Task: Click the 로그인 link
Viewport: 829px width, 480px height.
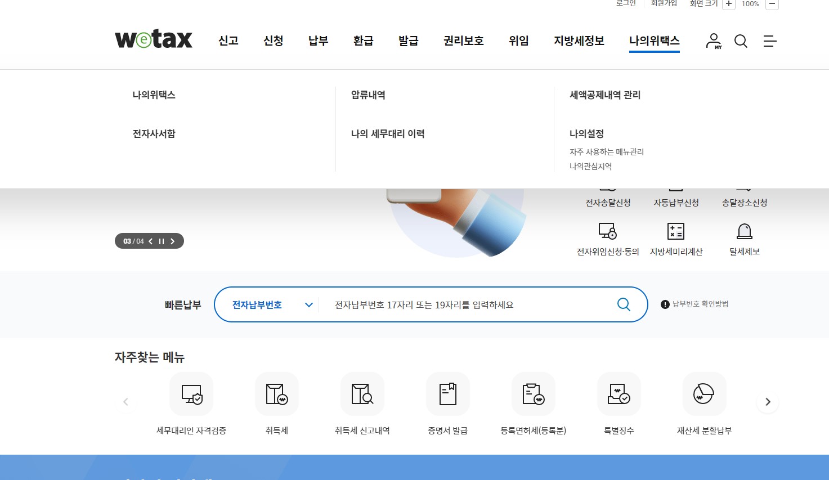Action: pyautogui.click(x=625, y=3)
